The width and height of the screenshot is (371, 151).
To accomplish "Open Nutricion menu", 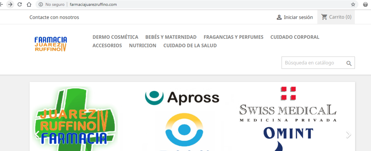I will [x=143, y=45].
